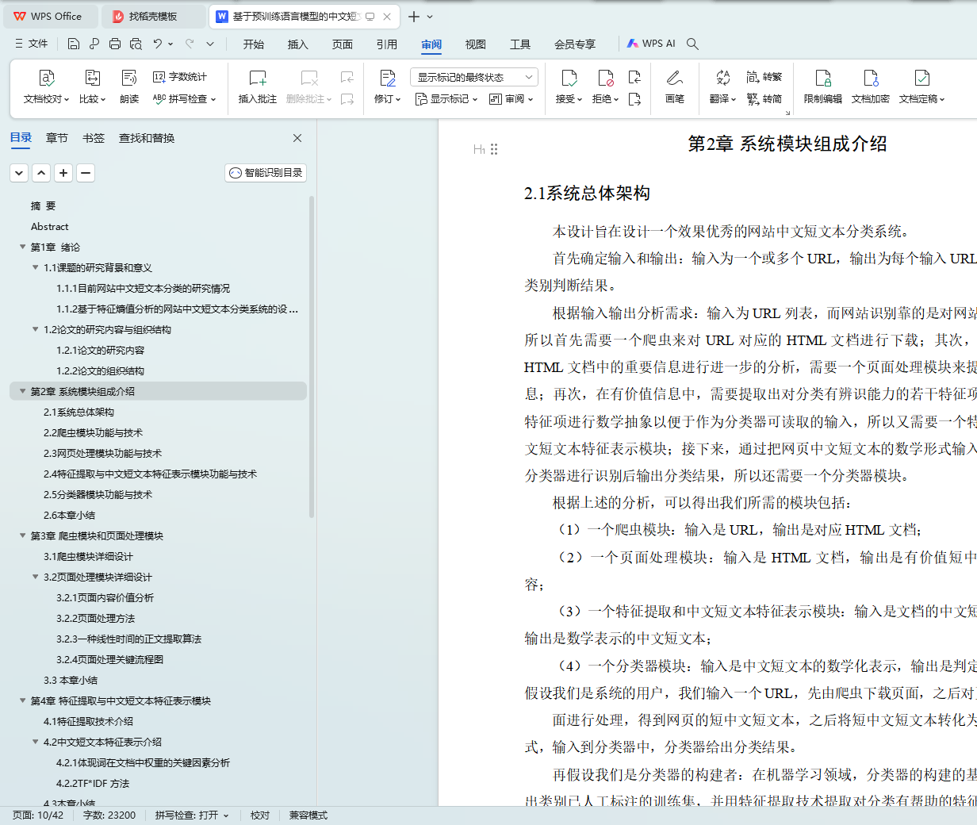Click the undo arrow icon
The width and height of the screenshot is (977, 825).
tap(158, 44)
